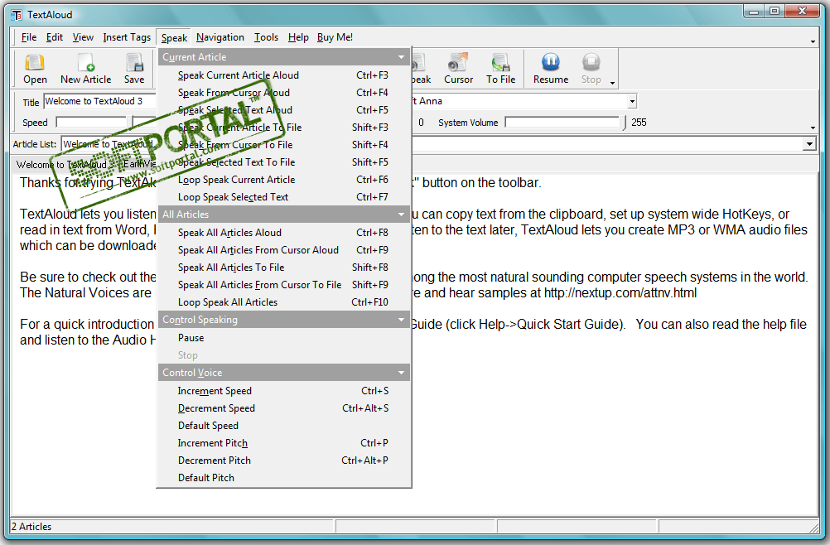The image size is (830, 545).
Task: Open menu bar options arrow at far right
Action: tap(813, 41)
